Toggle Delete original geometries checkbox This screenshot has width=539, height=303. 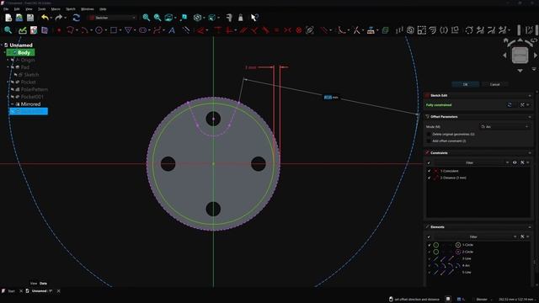(x=429, y=134)
